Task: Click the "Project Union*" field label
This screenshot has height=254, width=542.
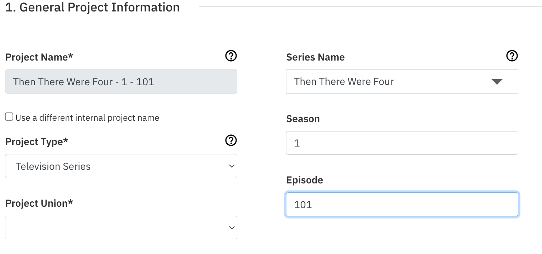Action: tap(39, 203)
